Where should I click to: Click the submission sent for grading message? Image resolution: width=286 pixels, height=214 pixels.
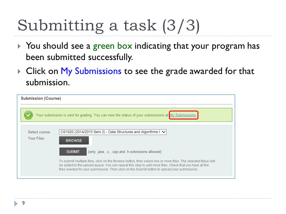coord(102,115)
